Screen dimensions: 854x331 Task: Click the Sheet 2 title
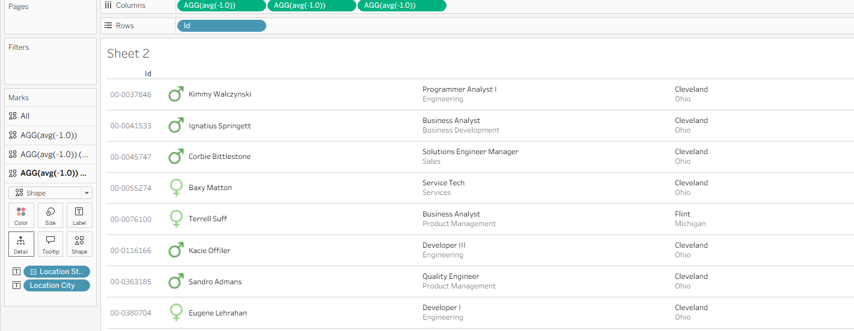pyautogui.click(x=128, y=53)
